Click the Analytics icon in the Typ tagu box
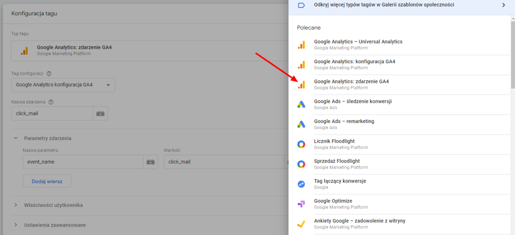515x235 pixels. (x=24, y=51)
